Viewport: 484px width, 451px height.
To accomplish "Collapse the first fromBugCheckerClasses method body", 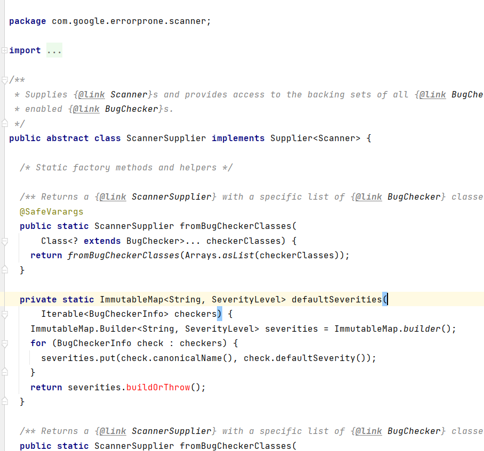I will pos(5,241).
